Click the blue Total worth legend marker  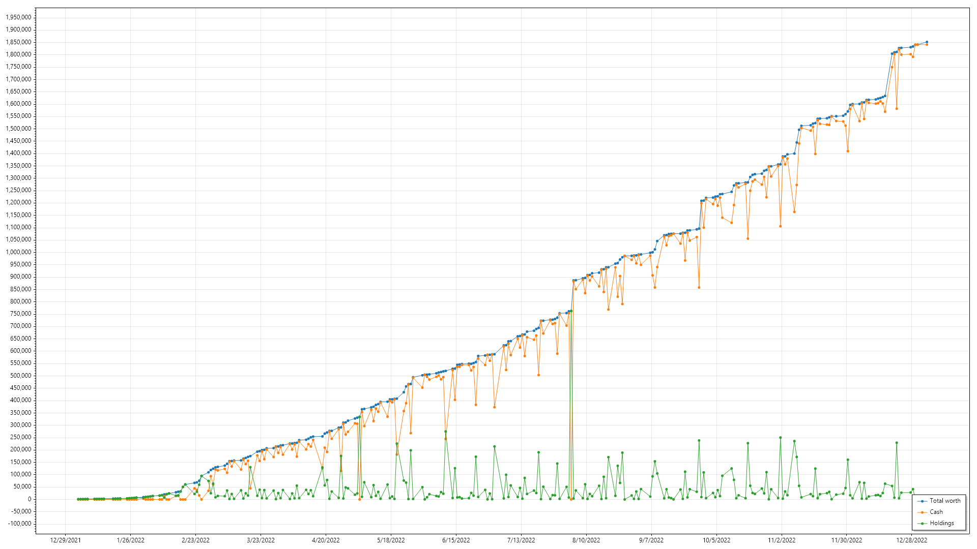tap(923, 501)
